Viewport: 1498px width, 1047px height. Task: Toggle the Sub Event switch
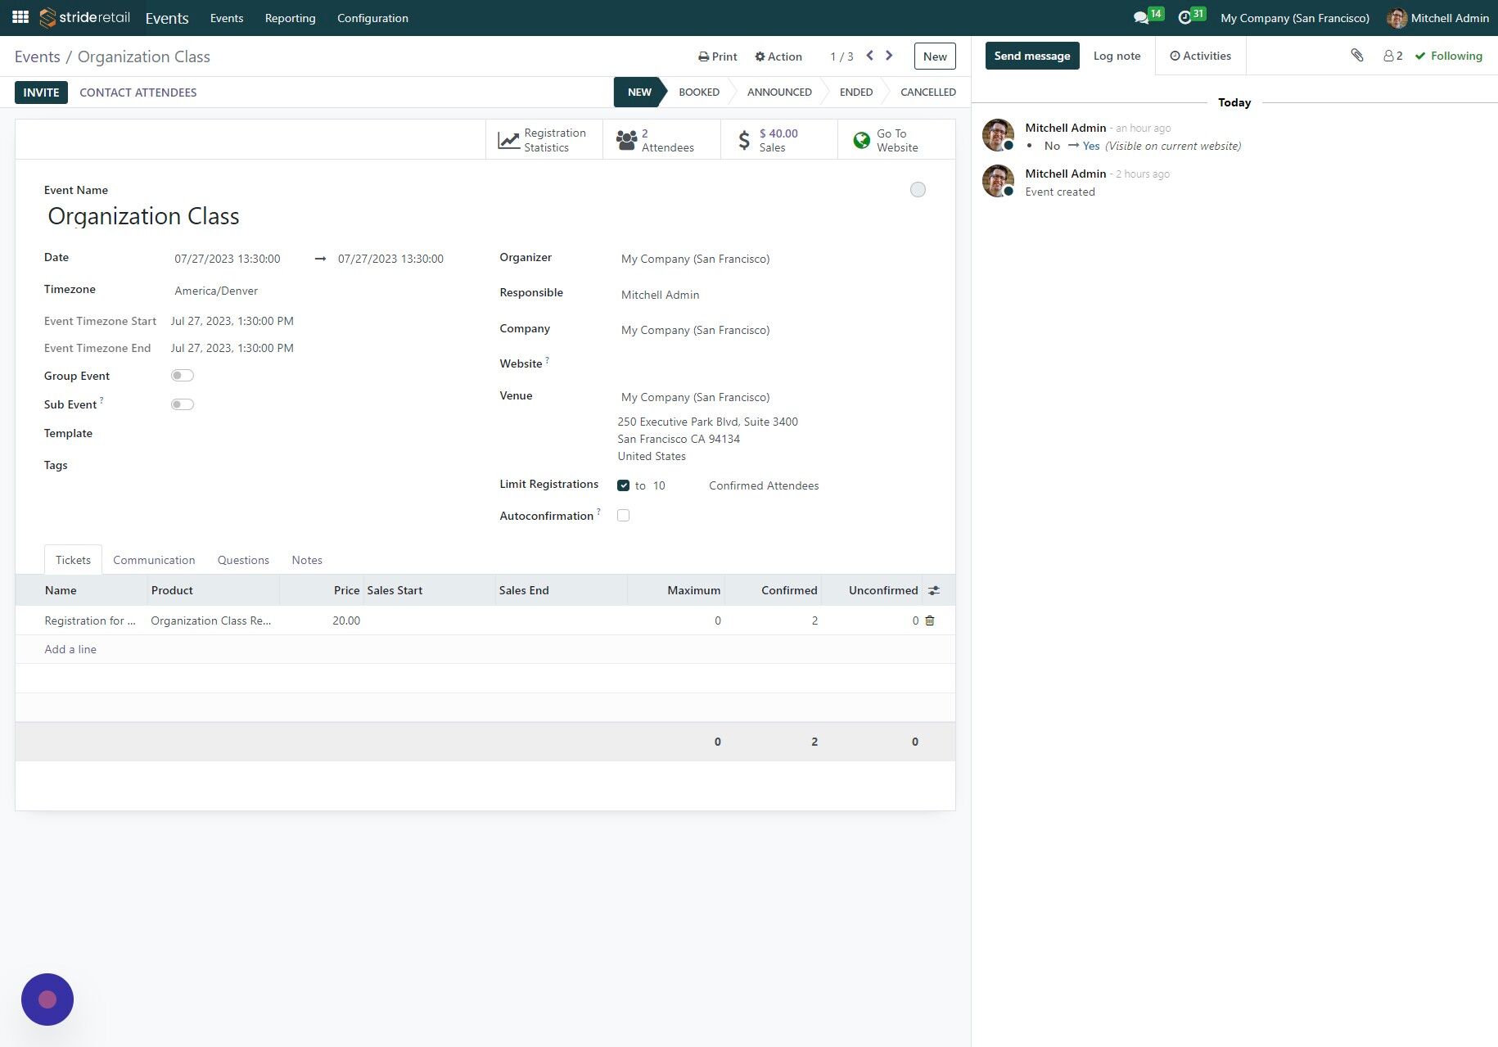(x=183, y=404)
